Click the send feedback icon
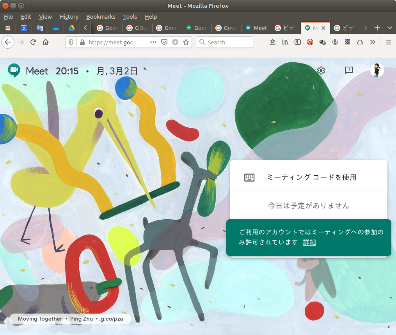 tap(349, 70)
